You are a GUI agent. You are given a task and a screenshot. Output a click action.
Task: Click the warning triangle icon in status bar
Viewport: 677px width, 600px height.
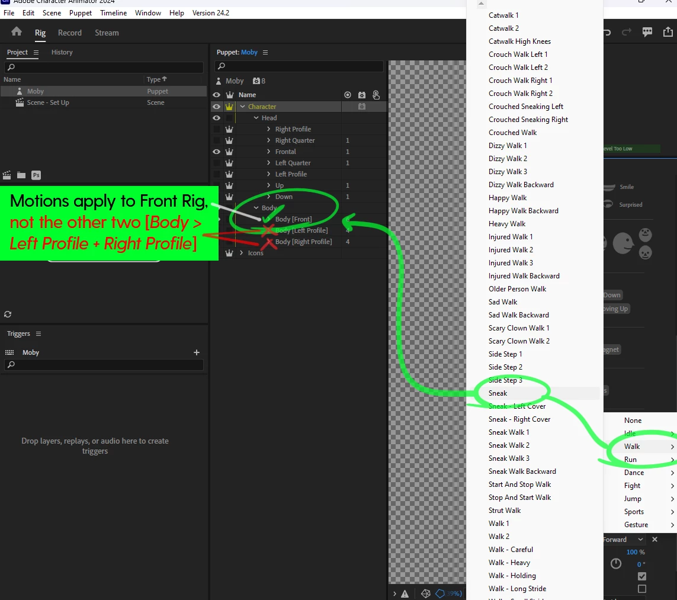(405, 594)
